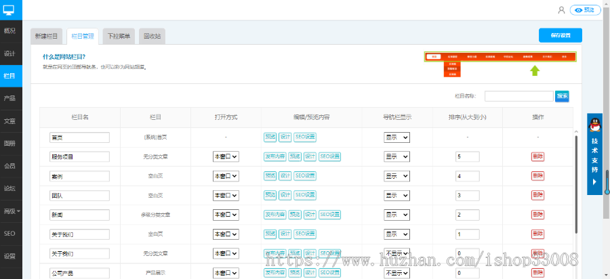Open 导航栏显示 dropdown for 首页

pyautogui.click(x=396, y=137)
